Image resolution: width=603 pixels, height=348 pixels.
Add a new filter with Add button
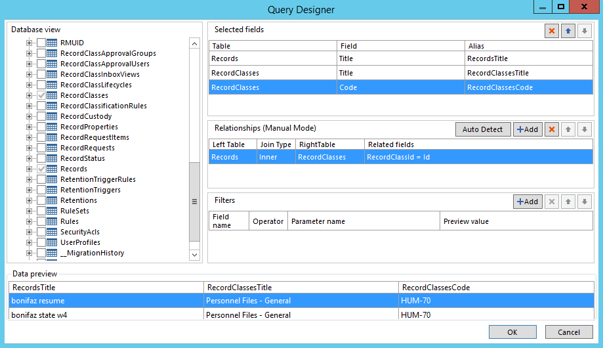click(528, 202)
